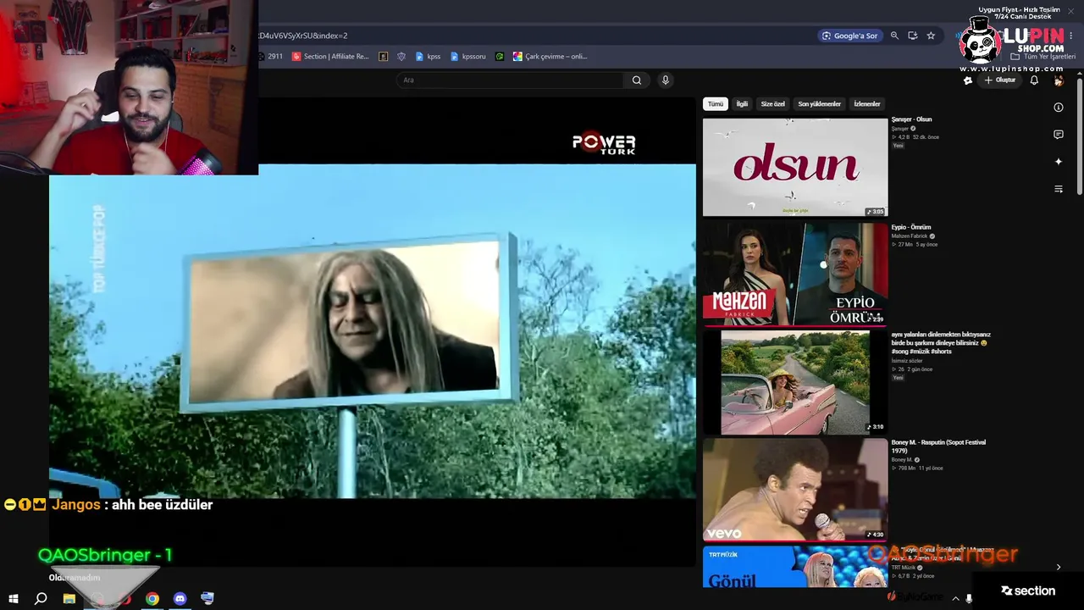
Task: Click the sparkle Ask icon in side panel
Action: (1059, 162)
